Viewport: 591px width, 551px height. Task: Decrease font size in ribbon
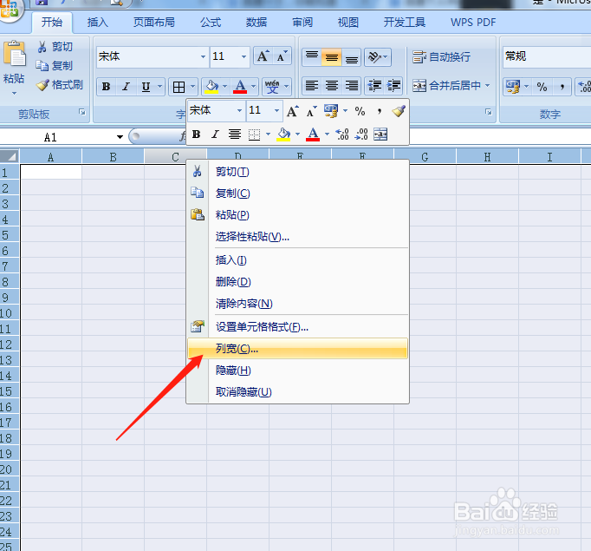coord(282,56)
